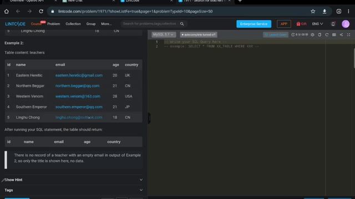Click the Launch Code button

[276, 35]
